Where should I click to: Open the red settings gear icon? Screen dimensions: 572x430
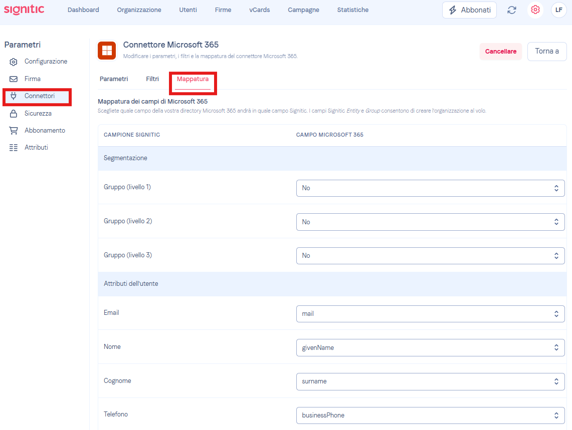point(535,10)
